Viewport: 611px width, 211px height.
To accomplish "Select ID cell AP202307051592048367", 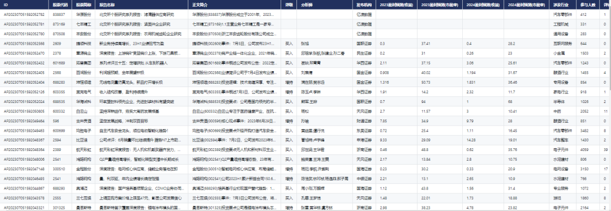I will (24, 140).
